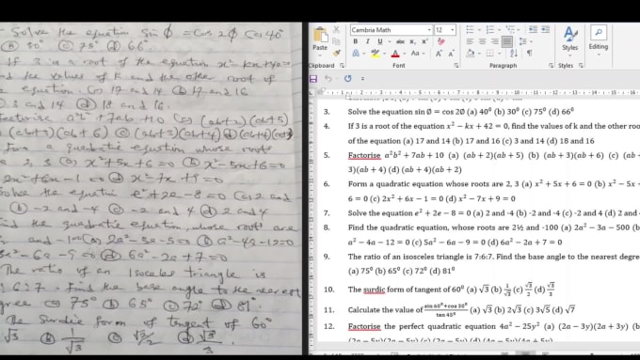The image size is (640, 360).
Task: Toggle the Justify alignment button
Action: [506, 41]
